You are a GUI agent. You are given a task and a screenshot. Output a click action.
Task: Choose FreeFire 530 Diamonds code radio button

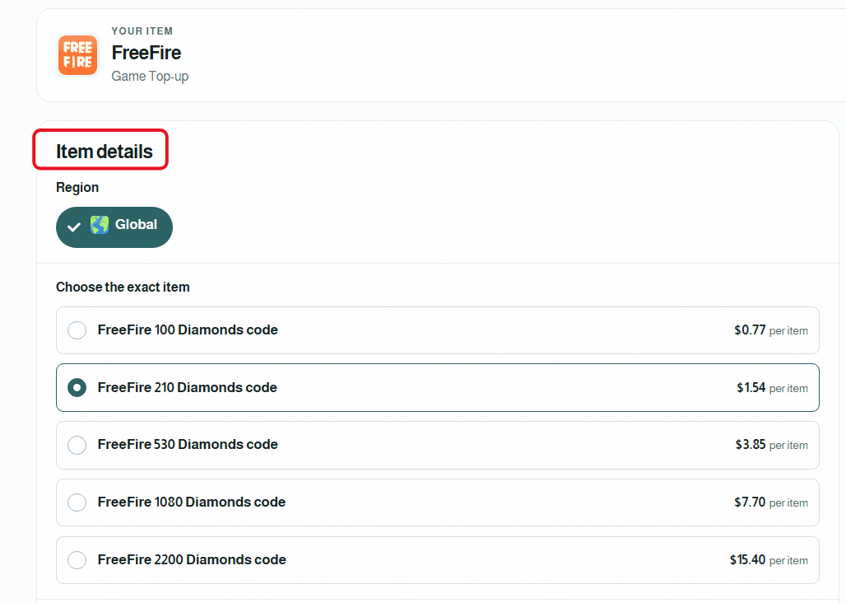77,445
